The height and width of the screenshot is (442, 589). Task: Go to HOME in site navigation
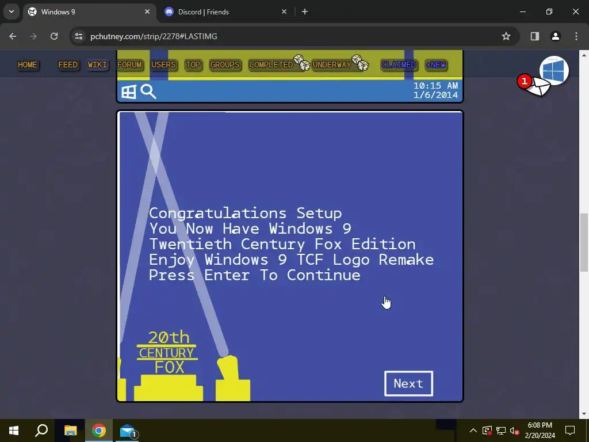28,64
